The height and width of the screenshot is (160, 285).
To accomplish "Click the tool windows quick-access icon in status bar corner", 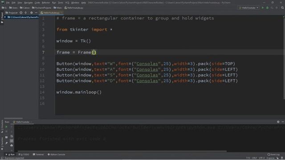I will [2, 158].
